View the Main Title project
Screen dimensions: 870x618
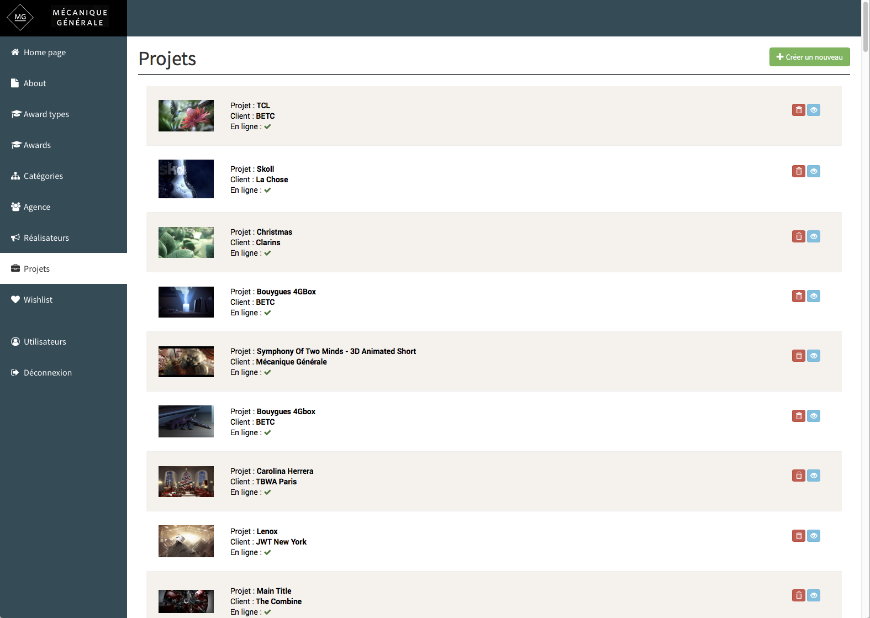[814, 595]
